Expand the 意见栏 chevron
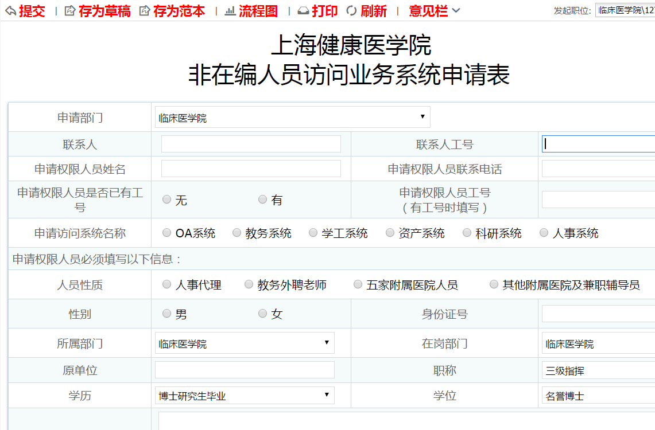Viewport: 655px width, 430px height. 456,11
